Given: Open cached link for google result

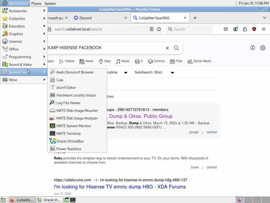Looking at the screenshot, I should click(x=211, y=132).
